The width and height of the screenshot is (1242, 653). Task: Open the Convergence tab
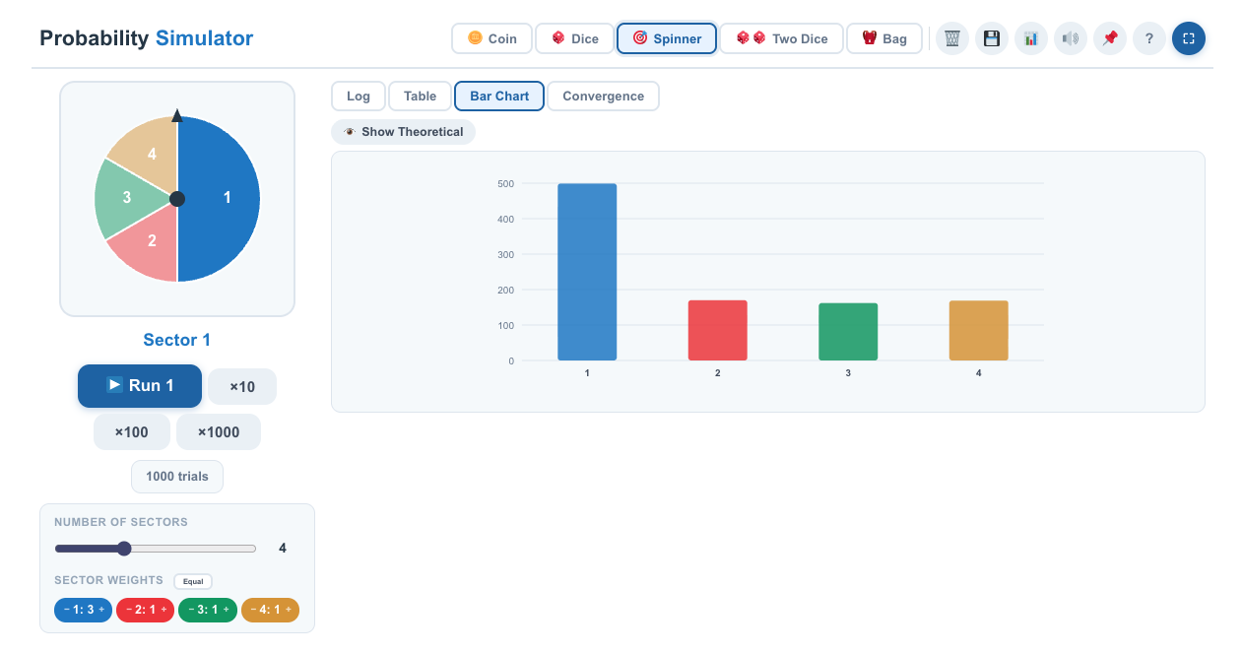coord(603,96)
